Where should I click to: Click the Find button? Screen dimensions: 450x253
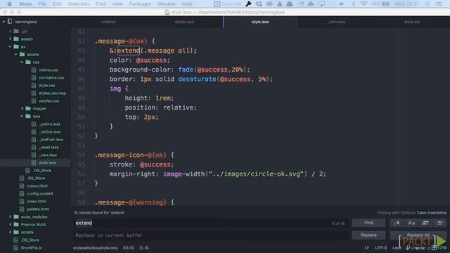368,223
